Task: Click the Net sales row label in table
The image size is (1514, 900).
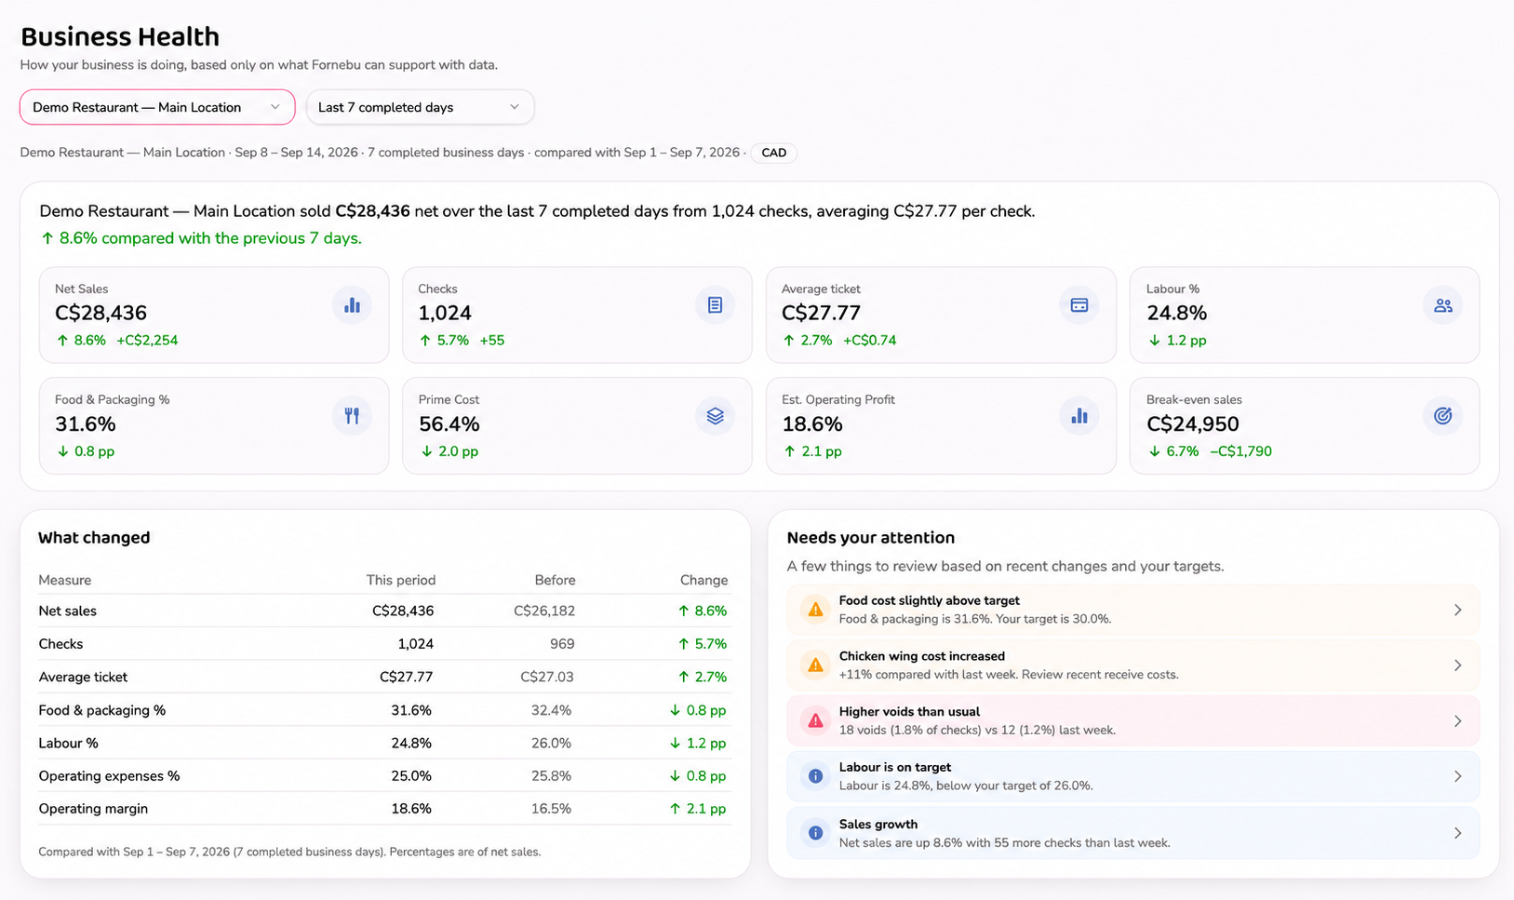Action: tap(68, 611)
